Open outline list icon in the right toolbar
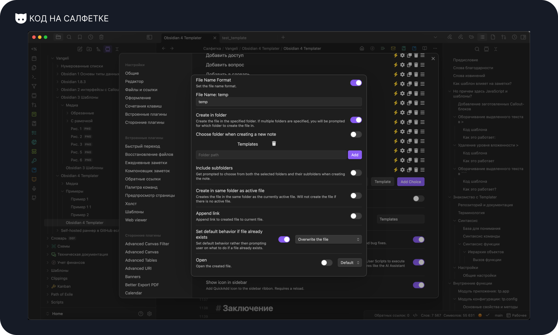 coord(482,37)
